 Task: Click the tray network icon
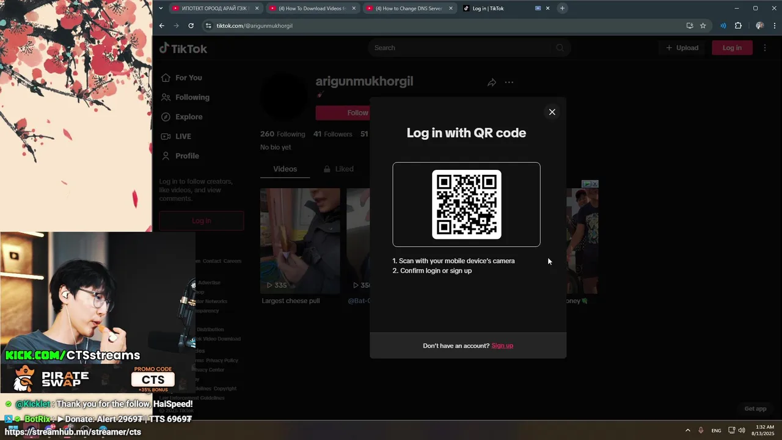pos(731,430)
